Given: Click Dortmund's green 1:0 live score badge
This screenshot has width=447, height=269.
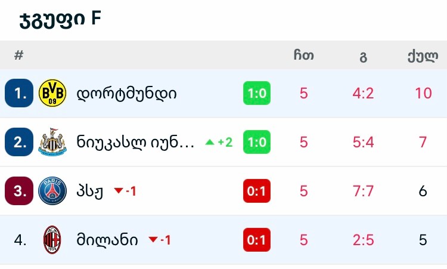Looking at the screenshot, I should coord(257,94).
